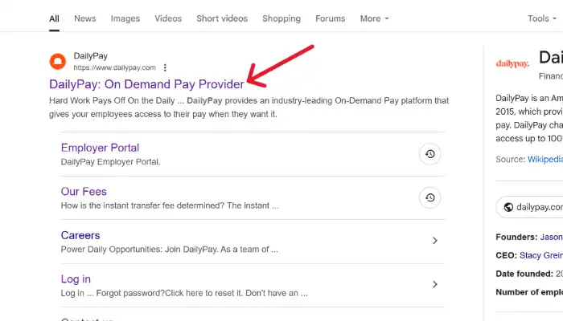Open the More dropdown in search tabs
Viewport: 563px width, 321px height.
[x=375, y=18]
